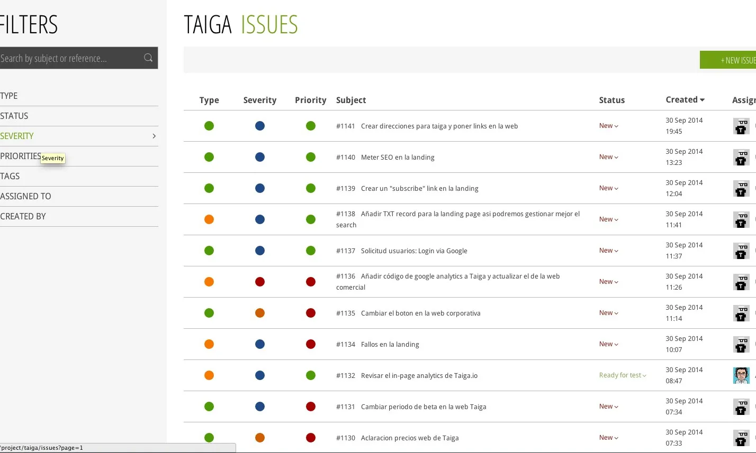This screenshot has width=756, height=453.
Task: Click the orange type dot for issue #1138
Action: 209,219
